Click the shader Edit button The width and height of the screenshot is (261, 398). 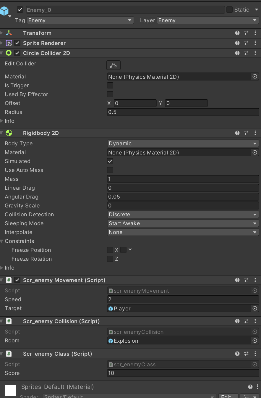pos(228,396)
